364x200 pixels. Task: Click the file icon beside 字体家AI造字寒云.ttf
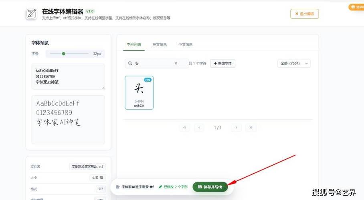pos(118,187)
